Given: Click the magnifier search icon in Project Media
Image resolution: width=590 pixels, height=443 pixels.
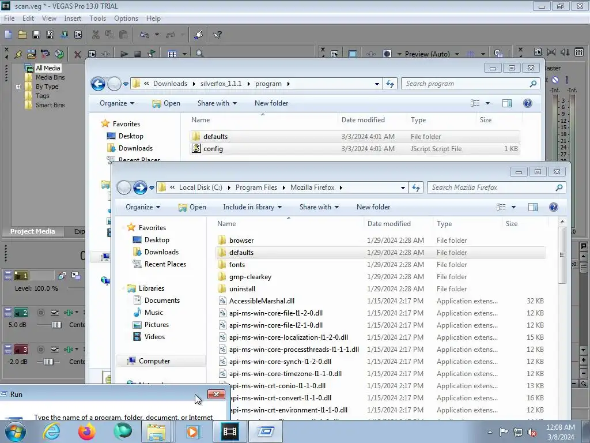Looking at the screenshot, I should click(x=200, y=54).
